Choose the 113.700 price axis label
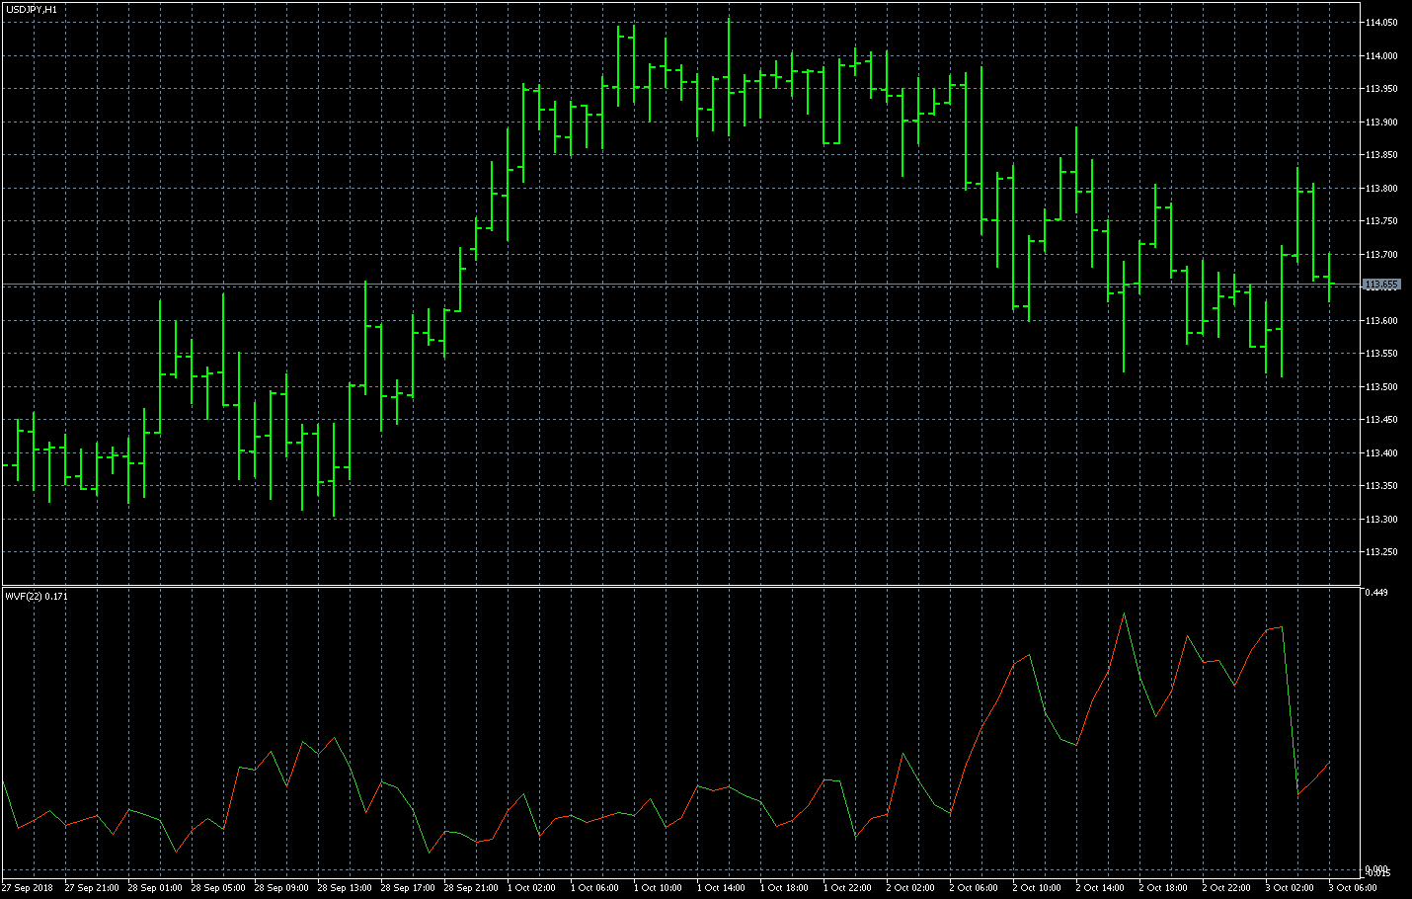The width and height of the screenshot is (1412, 899). (1381, 255)
